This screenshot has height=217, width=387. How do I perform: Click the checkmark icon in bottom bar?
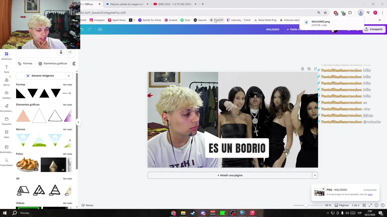tap(376, 205)
